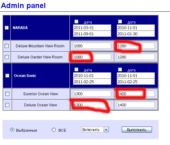This screenshot has height=145, width=170.
Task: Check the Deluxe Mountain View Room checkbox
Action: coord(7,46)
